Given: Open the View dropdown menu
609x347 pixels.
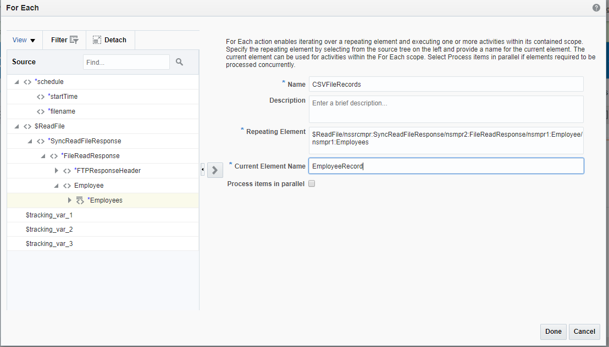Looking at the screenshot, I should [24, 40].
